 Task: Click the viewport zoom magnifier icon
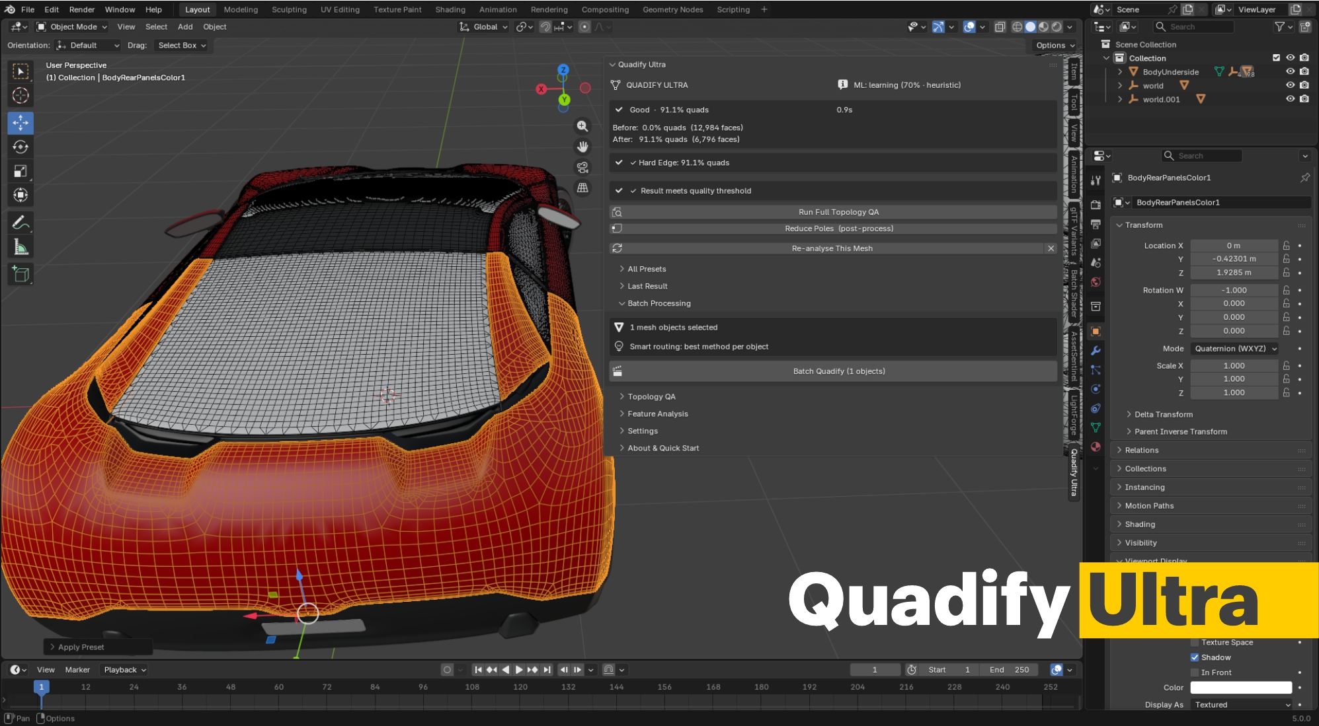point(582,126)
